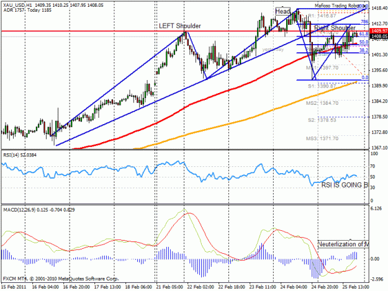Viewport: 388px width, 291px height.
Task: Select the 'S1: 1390.87' pivot label
Action: (322, 86)
